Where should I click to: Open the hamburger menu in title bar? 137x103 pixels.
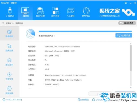(126, 3)
